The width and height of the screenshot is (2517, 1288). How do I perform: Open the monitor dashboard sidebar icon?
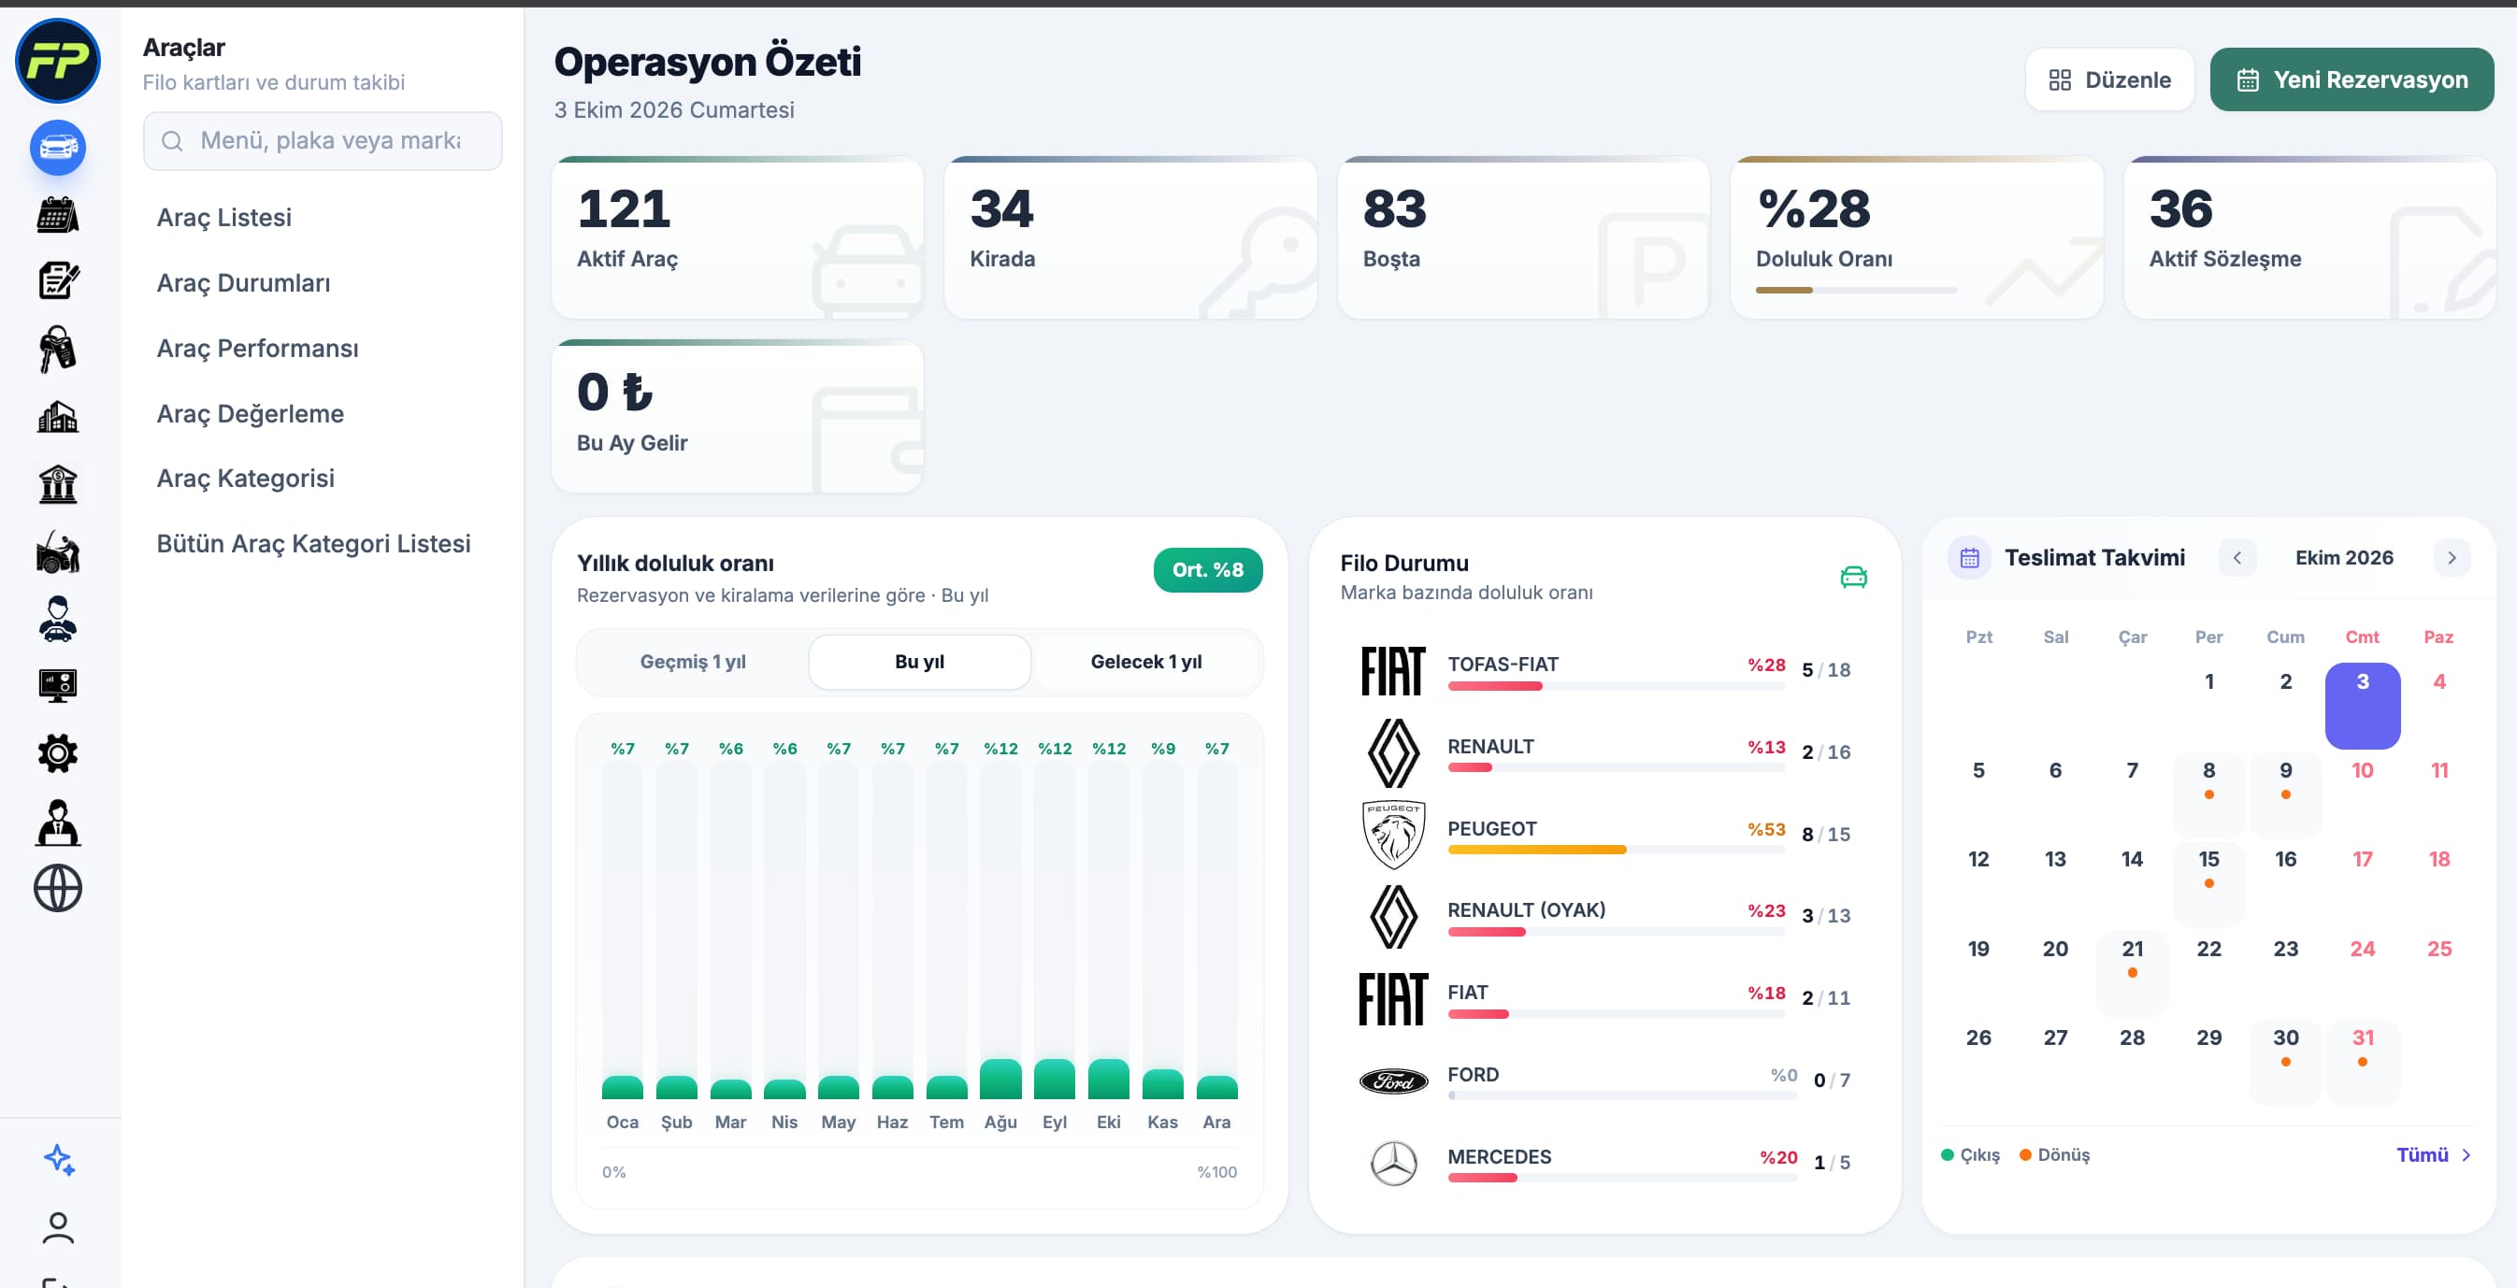[58, 686]
